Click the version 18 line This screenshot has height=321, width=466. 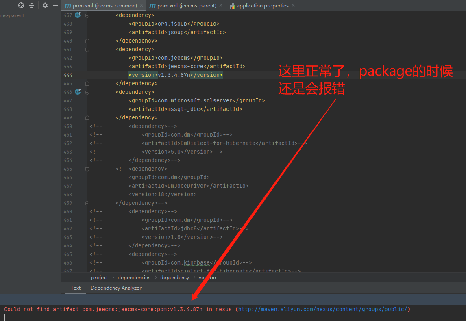pyautogui.click(x=162, y=194)
